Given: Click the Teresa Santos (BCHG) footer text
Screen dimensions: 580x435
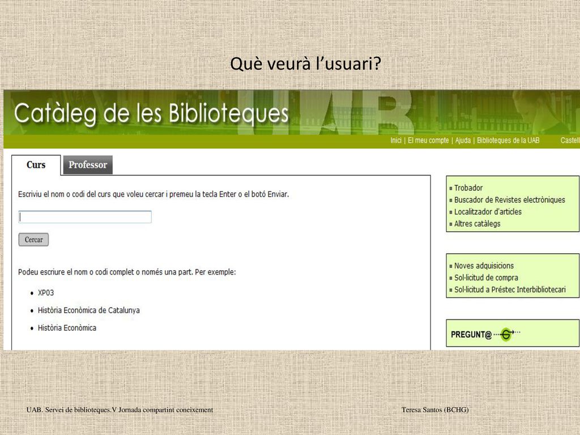Looking at the screenshot, I should (435, 410).
